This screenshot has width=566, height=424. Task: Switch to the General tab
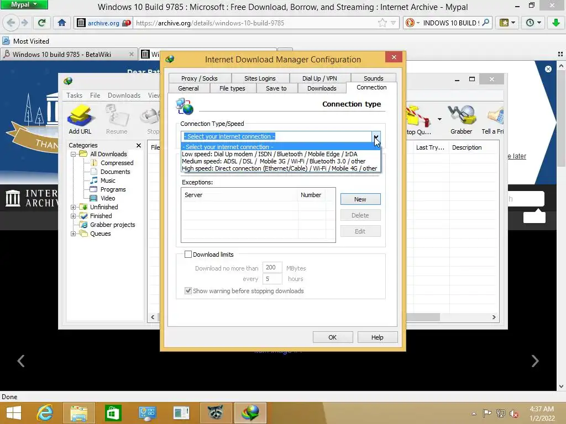(x=188, y=88)
